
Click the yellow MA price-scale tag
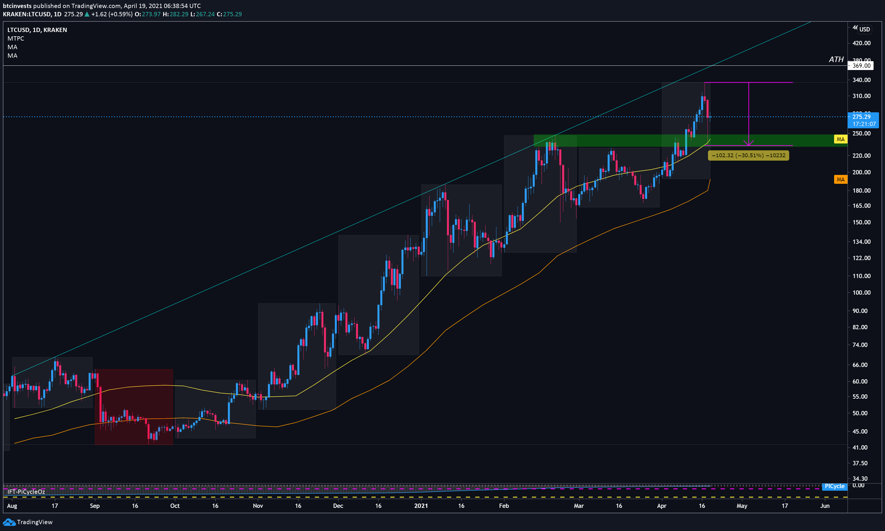841,139
